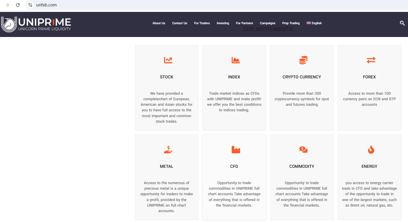Open the For Partners menu
Image resolution: width=408 pixels, height=222 pixels.
coord(245,23)
